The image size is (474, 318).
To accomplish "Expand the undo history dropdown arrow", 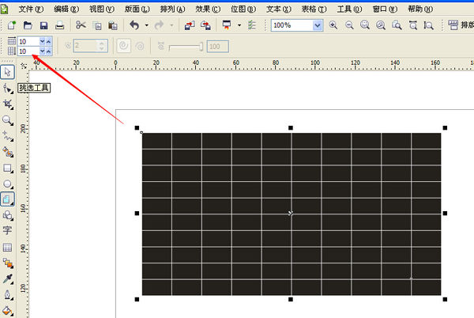I will pyautogui.click(x=147, y=25).
